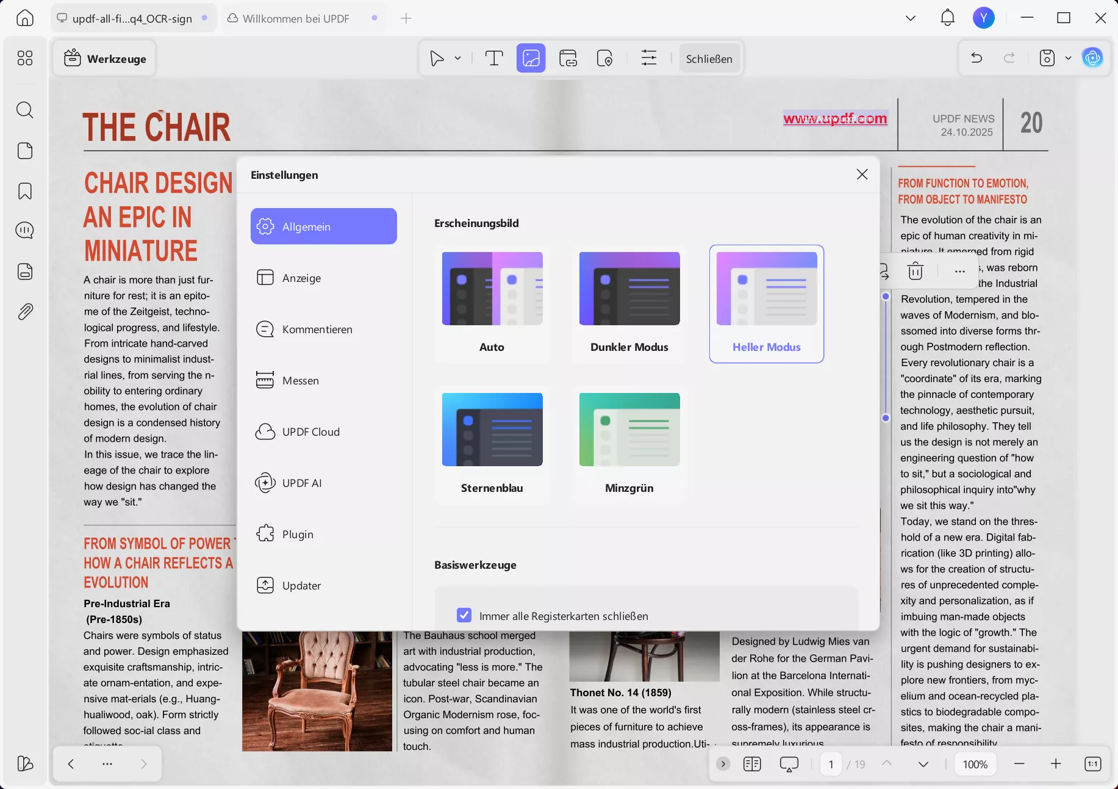This screenshot has width=1118, height=789.
Task: Open the Messen settings section
Action: 324,380
